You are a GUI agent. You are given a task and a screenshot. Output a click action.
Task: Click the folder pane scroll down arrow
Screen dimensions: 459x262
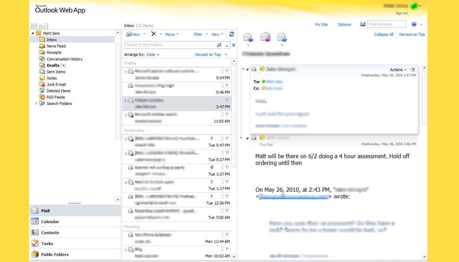[x=118, y=200]
